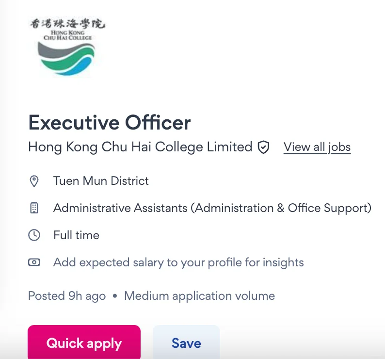Click the verified shield icon beside company name
Image resolution: width=385 pixels, height=359 pixels.
click(x=263, y=147)
